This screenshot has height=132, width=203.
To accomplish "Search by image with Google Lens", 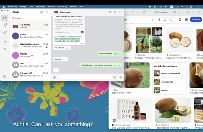I will [165, 20].
